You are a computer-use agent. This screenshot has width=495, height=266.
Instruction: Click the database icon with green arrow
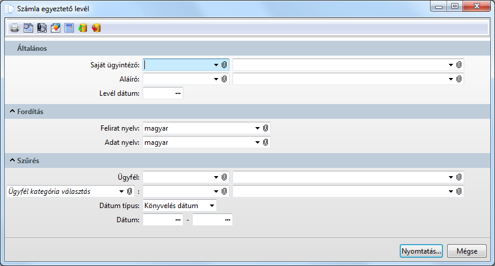pos(83,28)
